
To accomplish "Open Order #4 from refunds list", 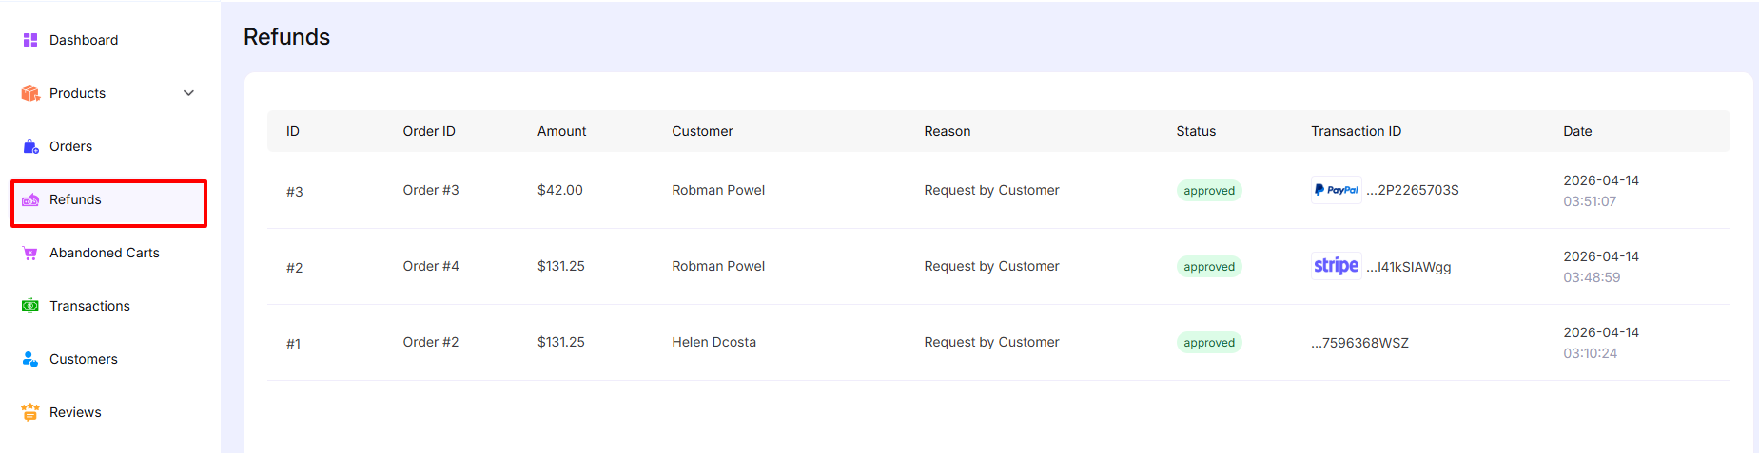I will (430, 266).
